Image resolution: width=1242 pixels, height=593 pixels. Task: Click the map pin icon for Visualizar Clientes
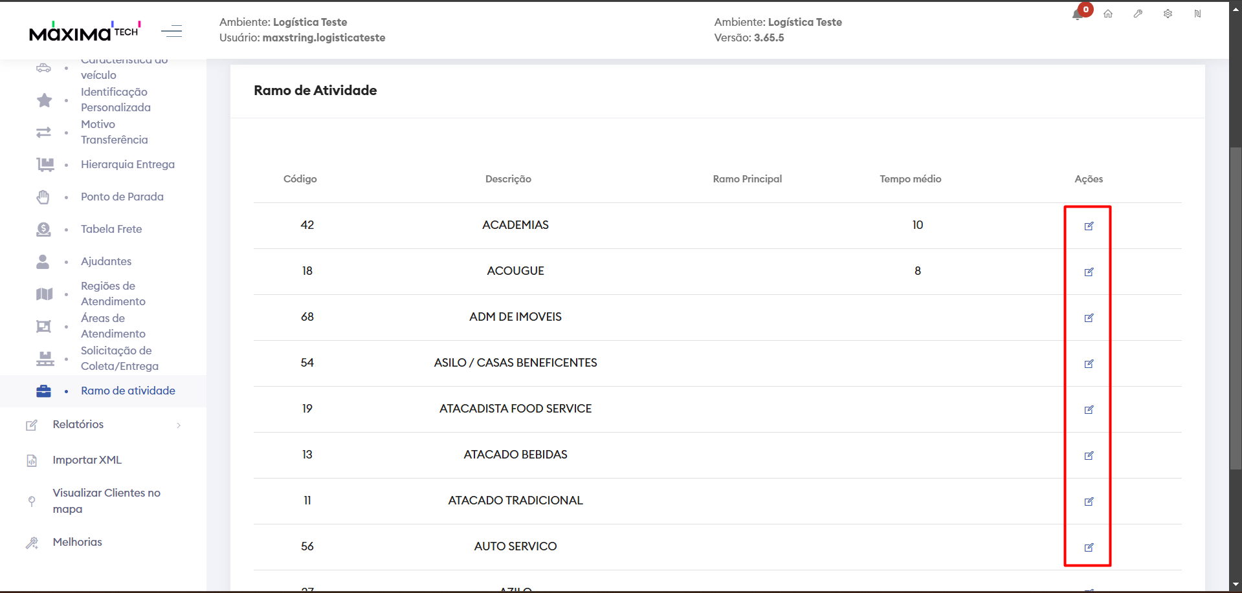pos(32,501)
